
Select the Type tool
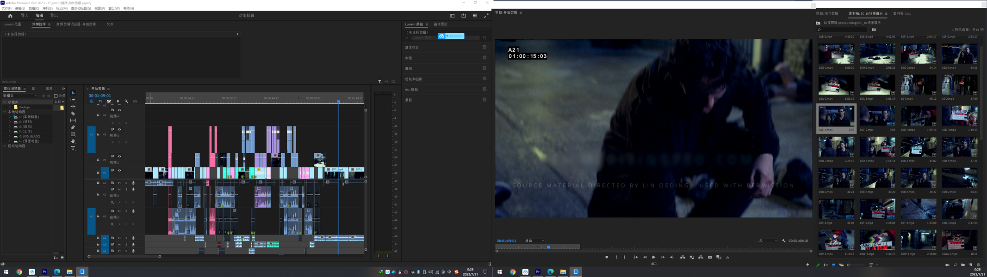[x=73, y=148]
